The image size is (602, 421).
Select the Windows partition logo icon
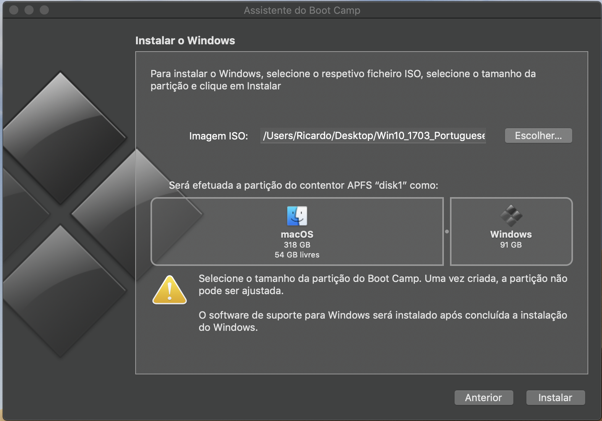[511, 216]
